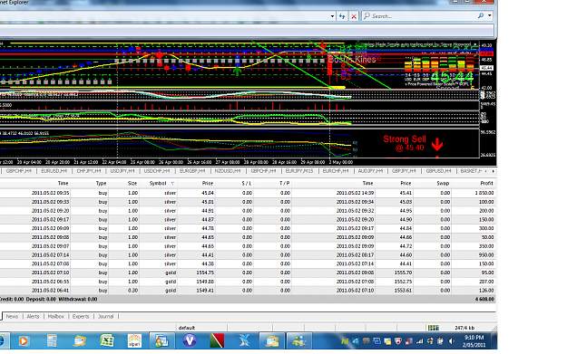Viewport: 567px width, 354px height.
Task: Click the 'default' profile in status bar
Action: pyautogui.click(x=187, y=328)
